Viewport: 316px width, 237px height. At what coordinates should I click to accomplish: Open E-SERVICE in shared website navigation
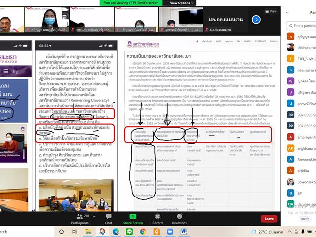260,41
